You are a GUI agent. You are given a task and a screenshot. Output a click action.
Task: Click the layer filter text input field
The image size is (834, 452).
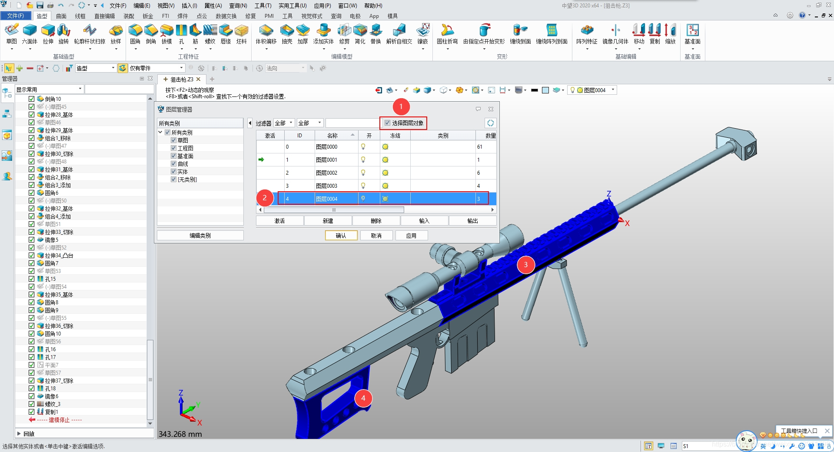pyautogui.click(x=352, y=123)
